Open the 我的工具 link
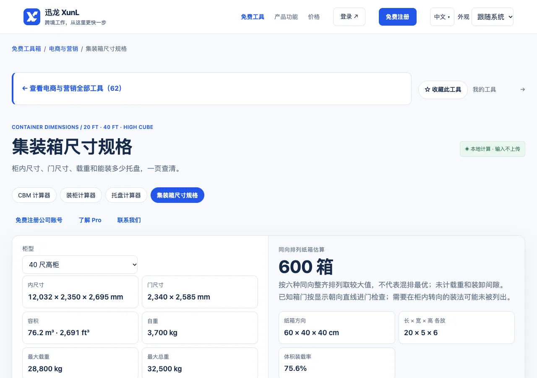Image resolution: width=537 pixels, height=378 pixels. [x=485, y=89]
